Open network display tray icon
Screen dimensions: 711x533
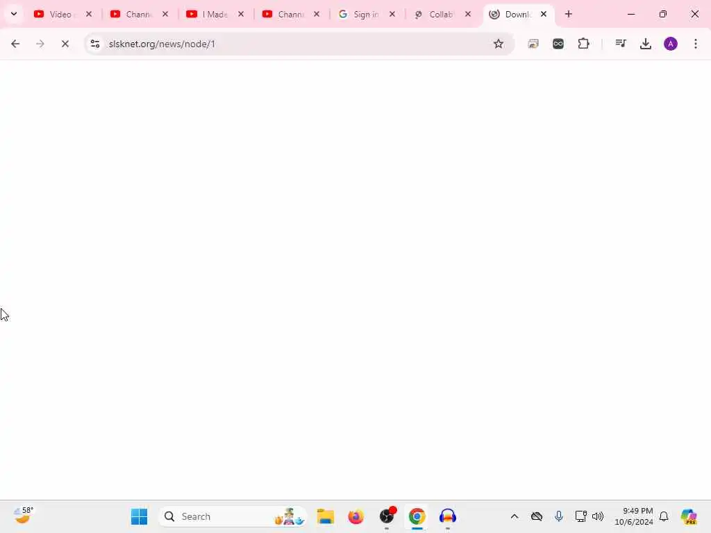(580, 516)
